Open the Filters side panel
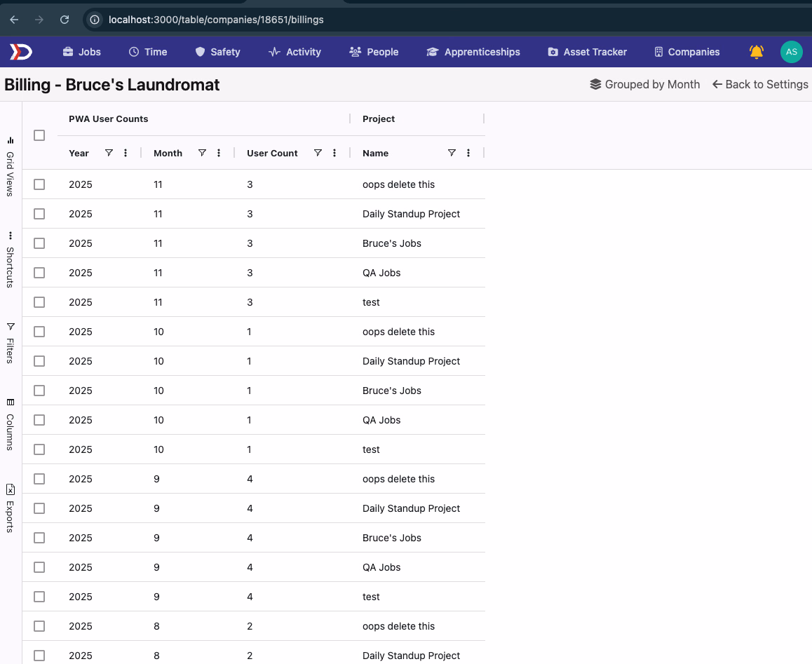Screen dimensions: 812x664 [x=11, y=343]
